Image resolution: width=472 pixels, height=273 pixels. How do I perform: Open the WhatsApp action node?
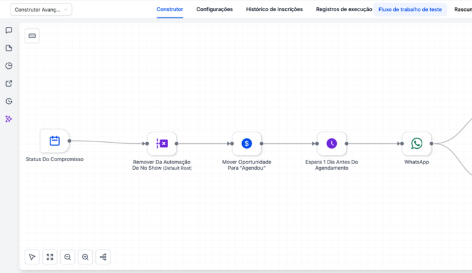417,143
